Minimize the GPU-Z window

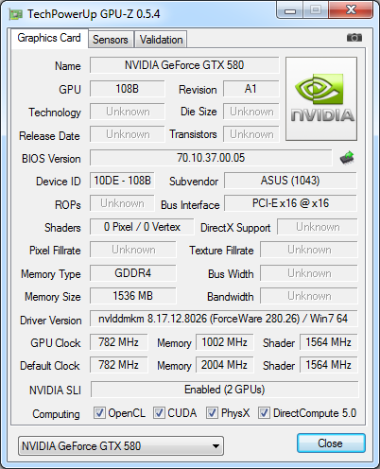click(290, 10)
